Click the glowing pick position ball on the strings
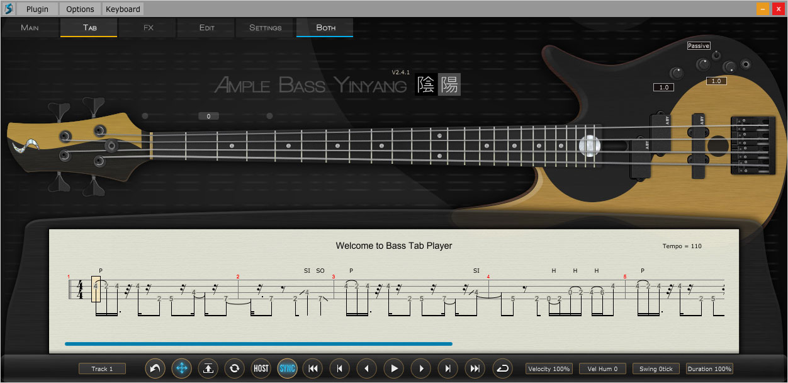 (590, 145)
